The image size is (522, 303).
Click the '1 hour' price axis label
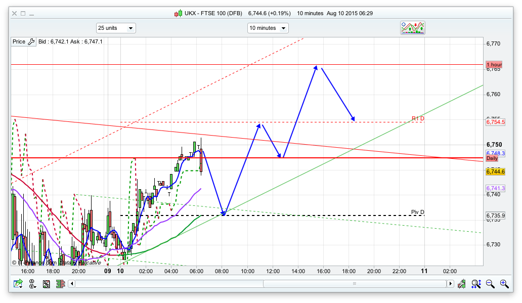click(x=494, y=65)
